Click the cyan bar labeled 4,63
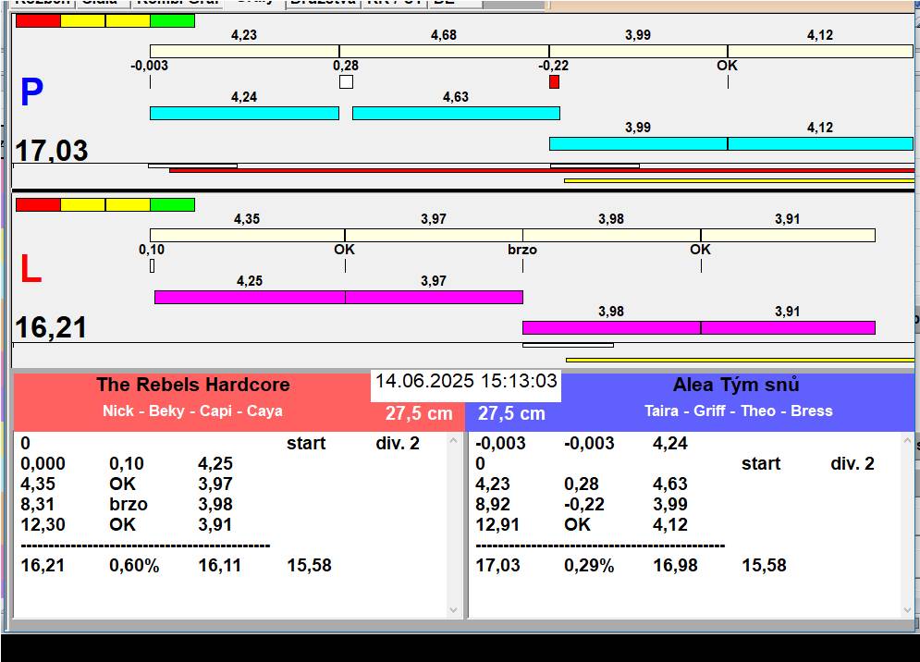Screen dimensions: 920x662 point(455,113)
